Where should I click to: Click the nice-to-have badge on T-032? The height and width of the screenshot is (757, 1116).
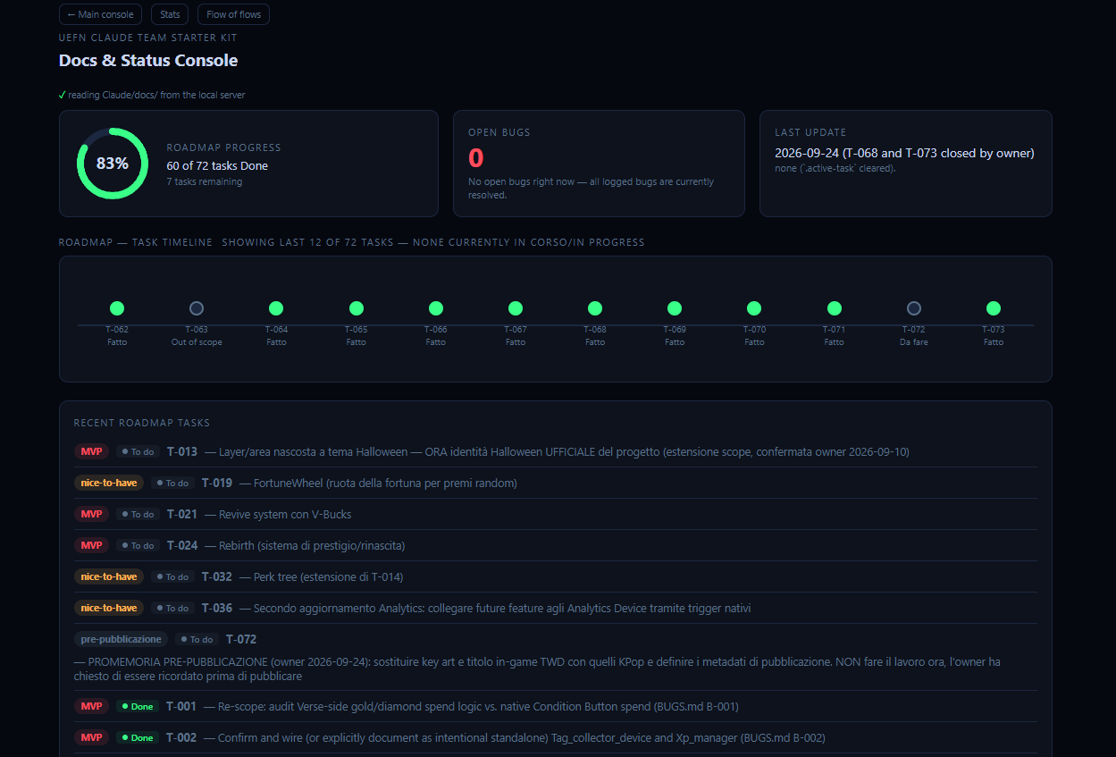tap(109, 576)
